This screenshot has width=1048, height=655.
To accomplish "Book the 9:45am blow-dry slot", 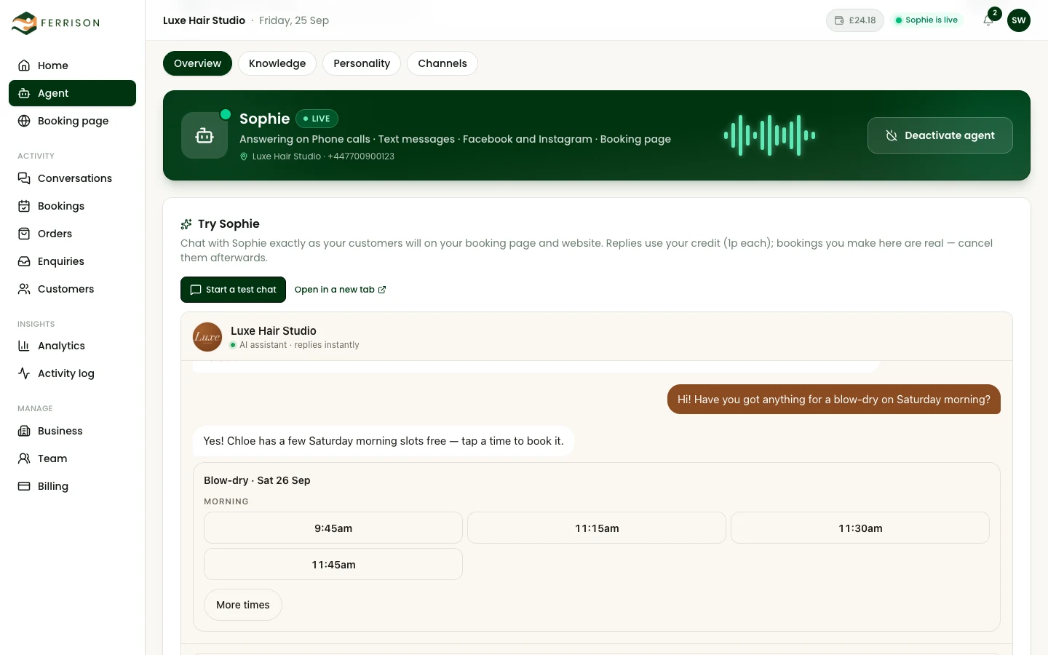I will click(333, 528).
